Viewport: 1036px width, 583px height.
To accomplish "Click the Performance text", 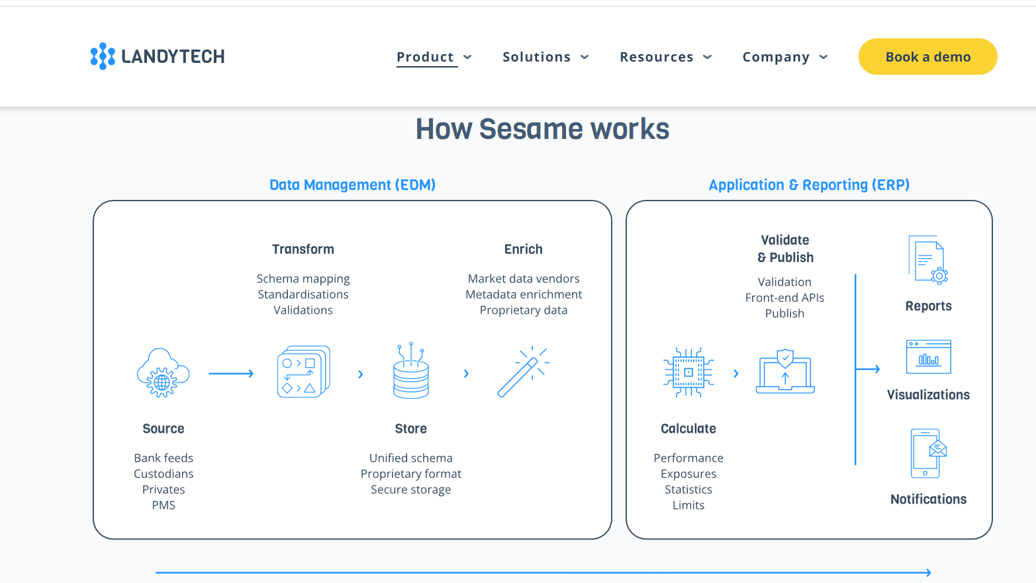I will pos(688,458).
